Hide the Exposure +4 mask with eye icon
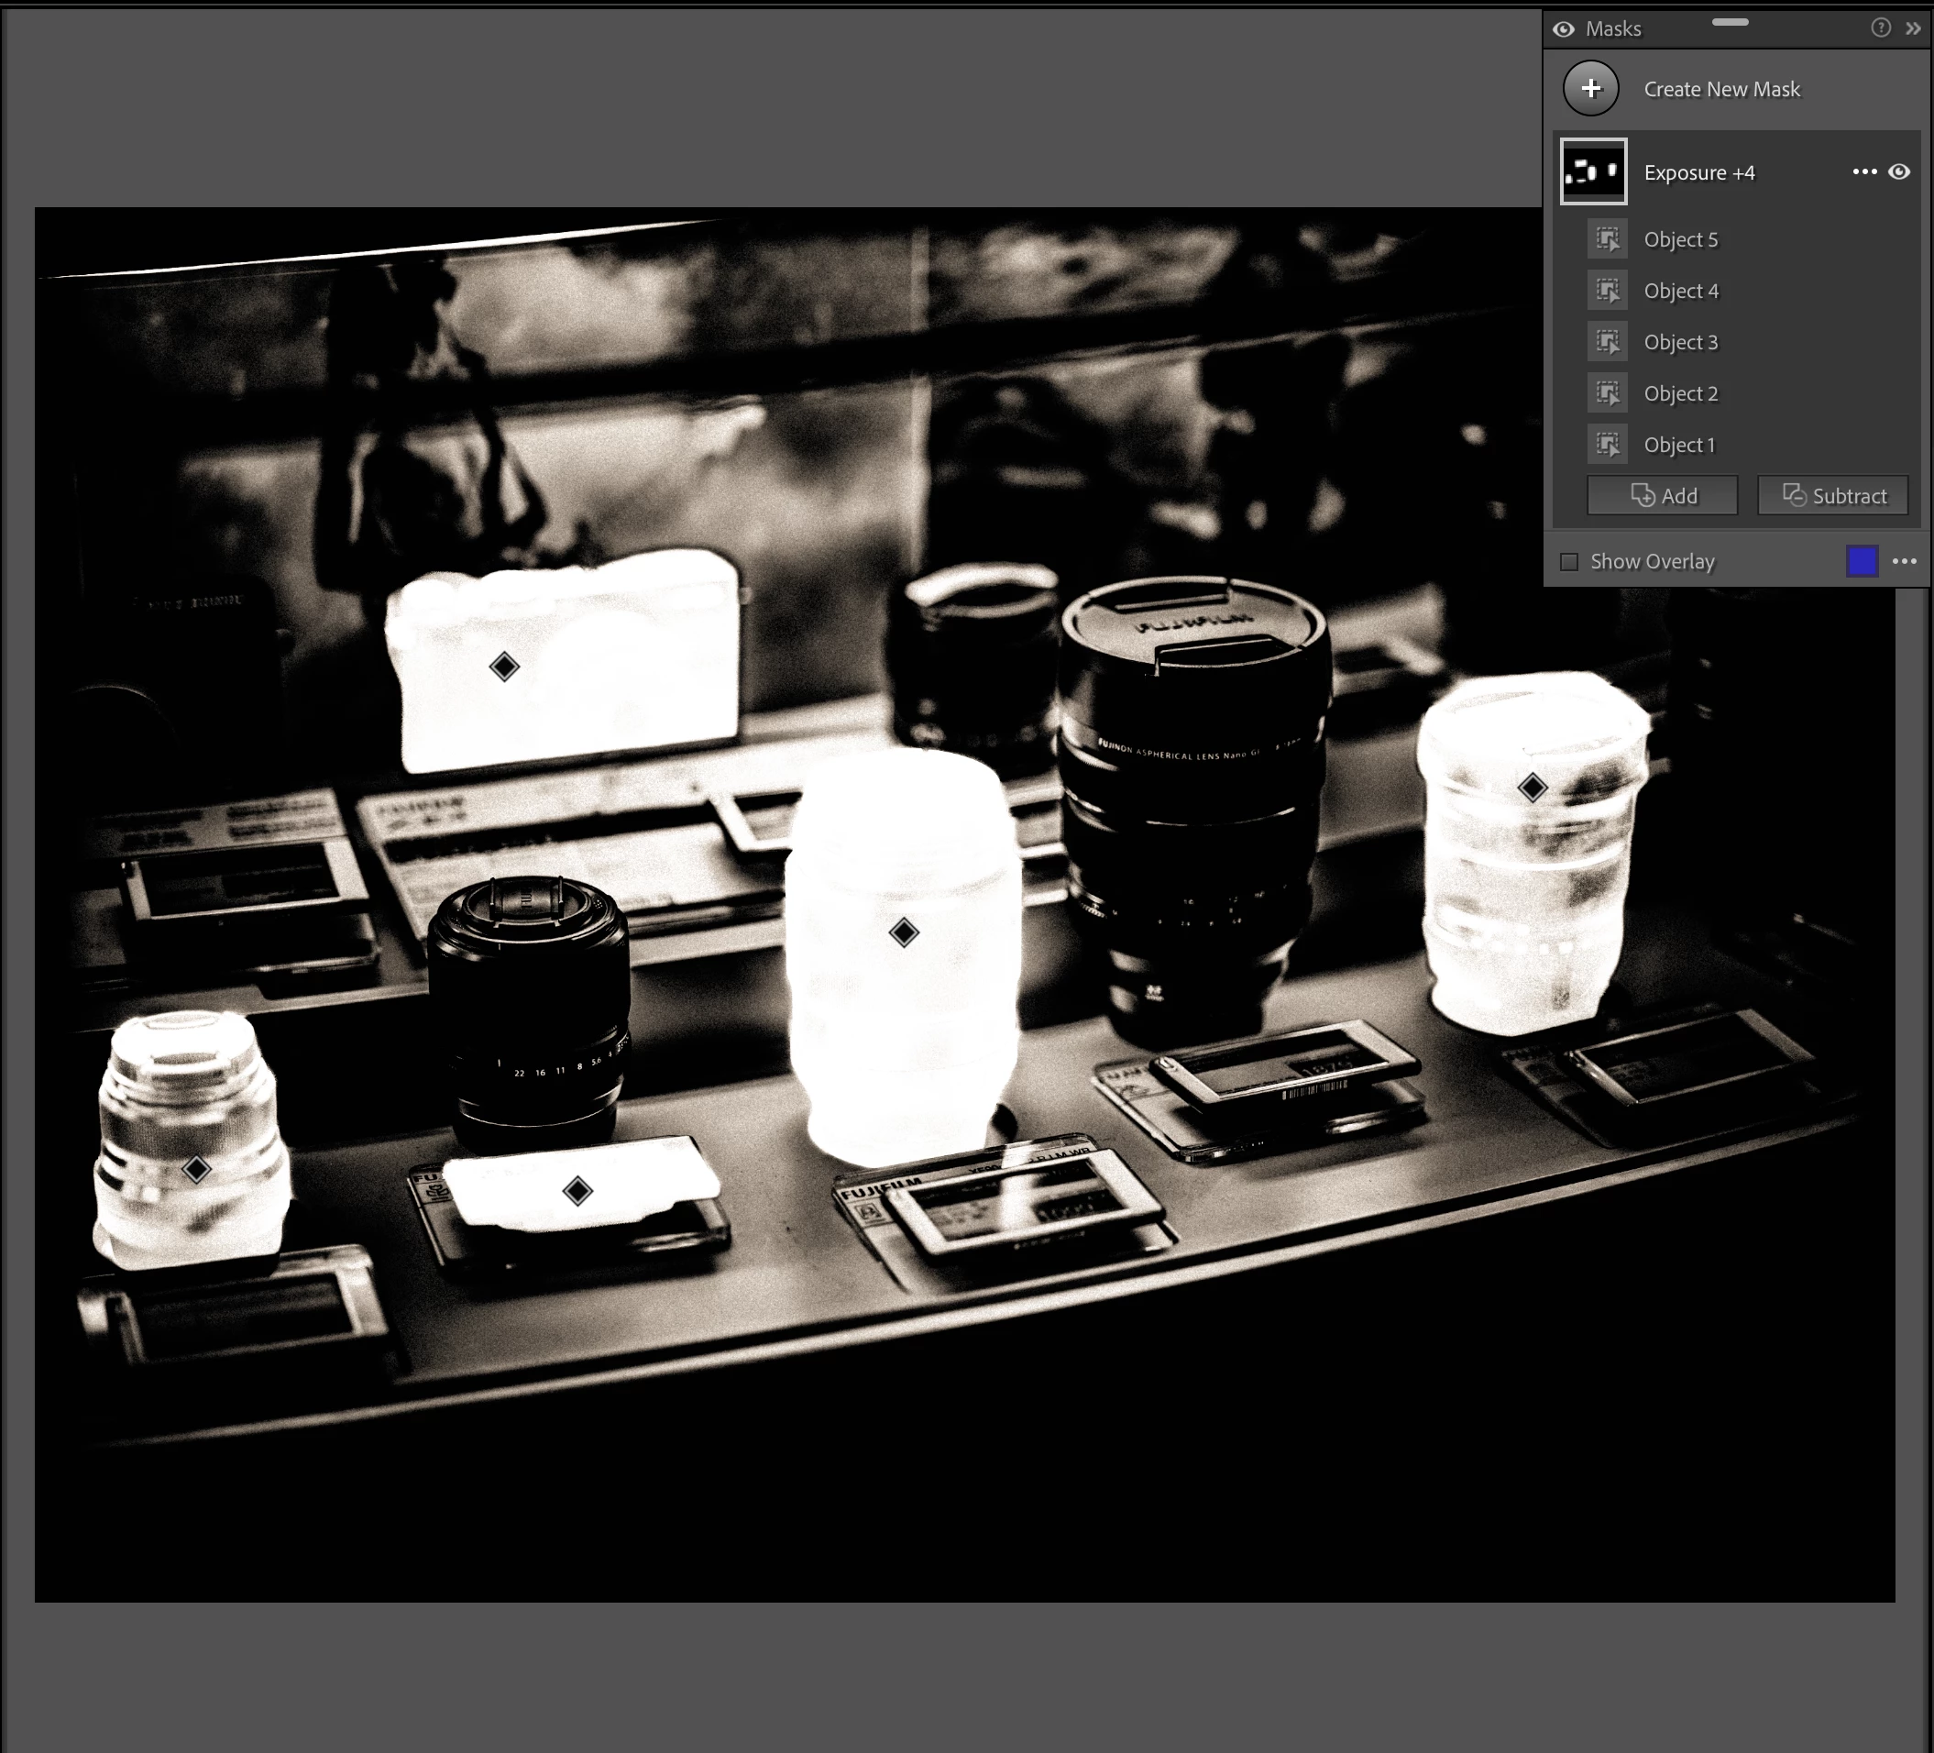 [1899, 171]
